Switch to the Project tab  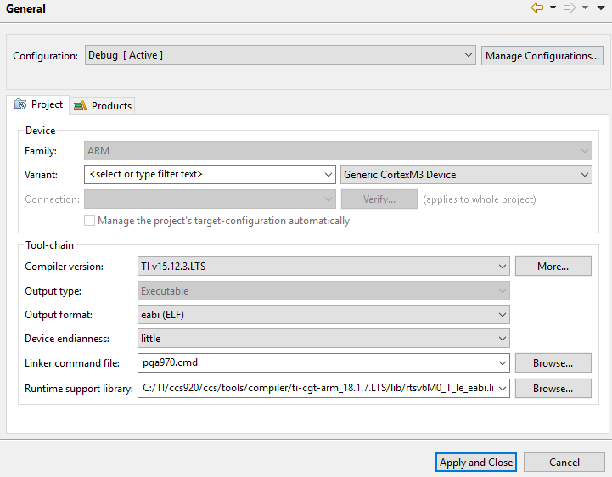coord(38,104)
